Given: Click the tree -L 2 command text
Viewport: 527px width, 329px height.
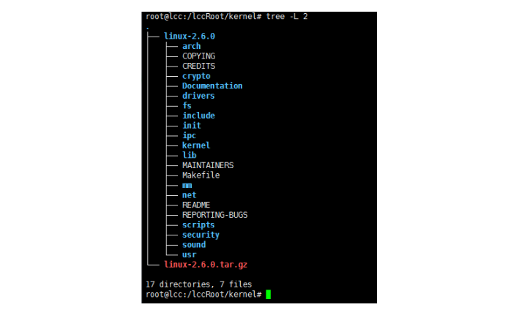Looking at the screenshot, I should click(287, 16).
